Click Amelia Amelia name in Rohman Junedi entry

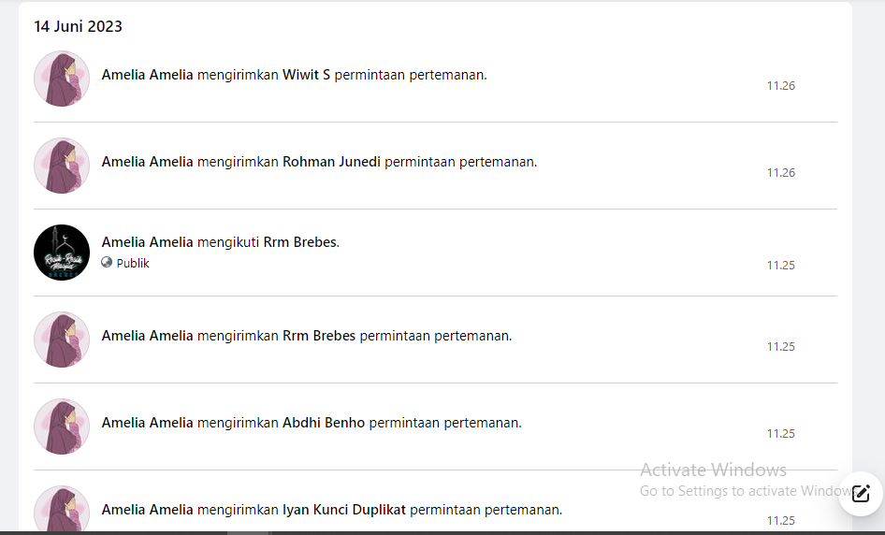(147, 162)
